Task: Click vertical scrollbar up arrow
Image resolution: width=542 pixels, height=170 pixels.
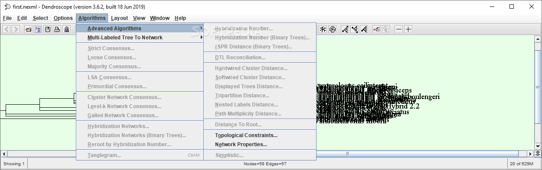Action: (x=538, y=39)
